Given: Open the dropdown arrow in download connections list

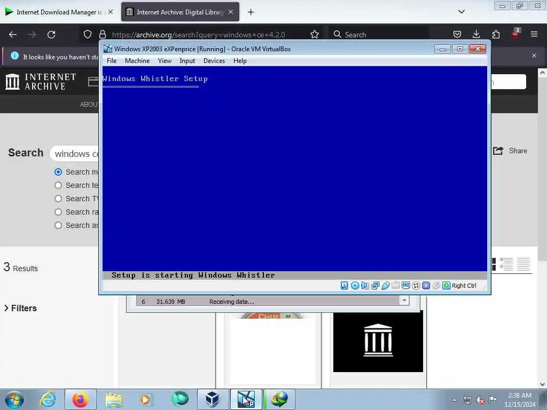Looking at the screenshot, I should 404,301.
